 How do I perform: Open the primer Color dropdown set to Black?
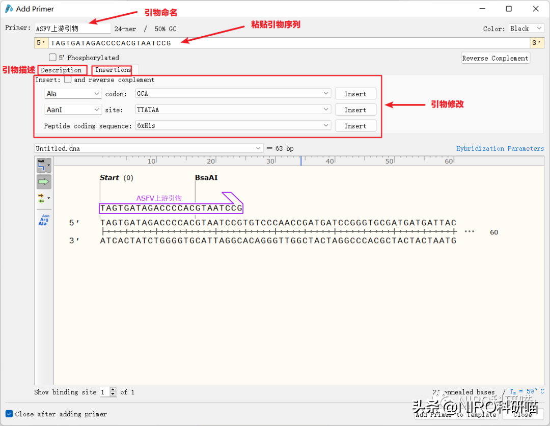click(526, 29)
